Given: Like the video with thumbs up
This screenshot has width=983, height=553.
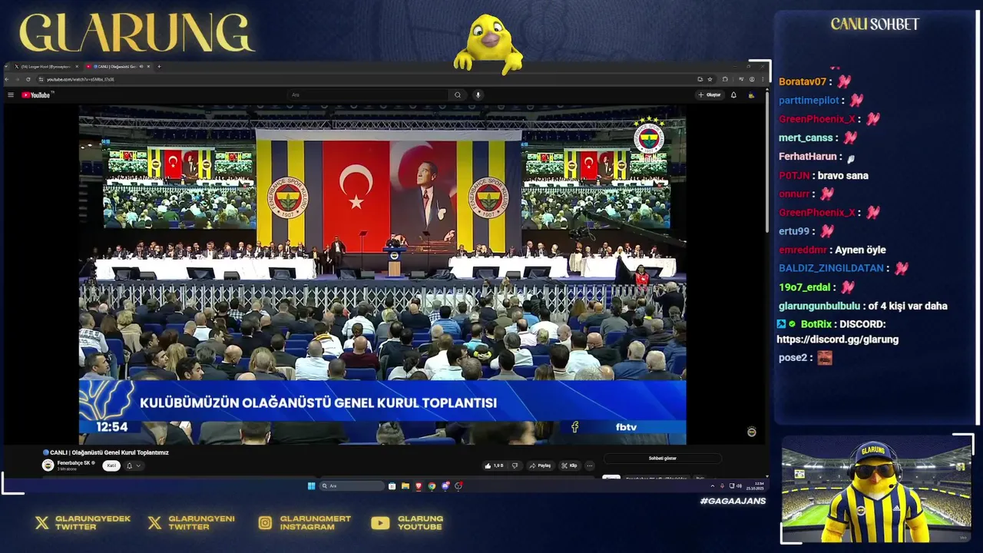Looking at the screenshot, I should 492,465.
